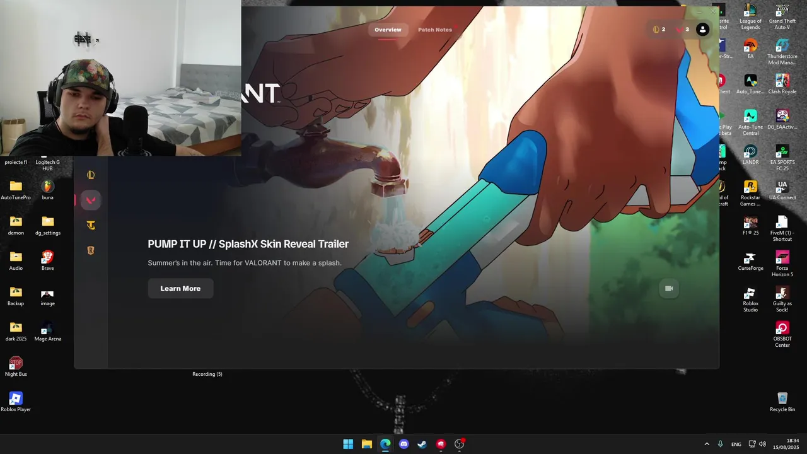
Task: Select the Backup folder on desktop
Action: (x=16, y=296)
